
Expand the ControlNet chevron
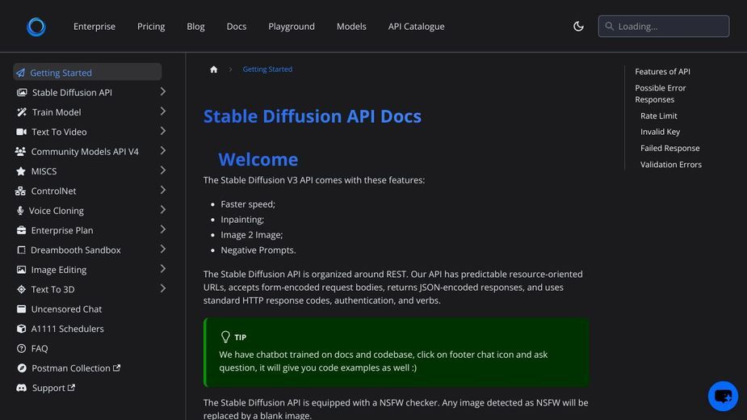click(163, 190)
